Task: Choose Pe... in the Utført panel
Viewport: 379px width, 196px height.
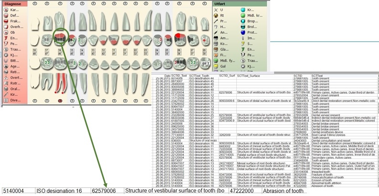Action: [x=243, y=55]
